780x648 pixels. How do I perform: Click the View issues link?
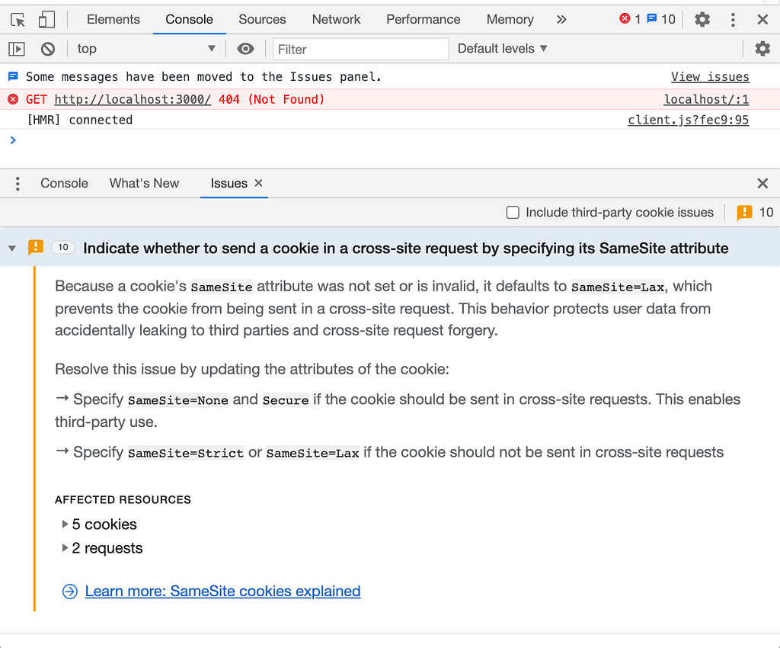coord(710,76)
